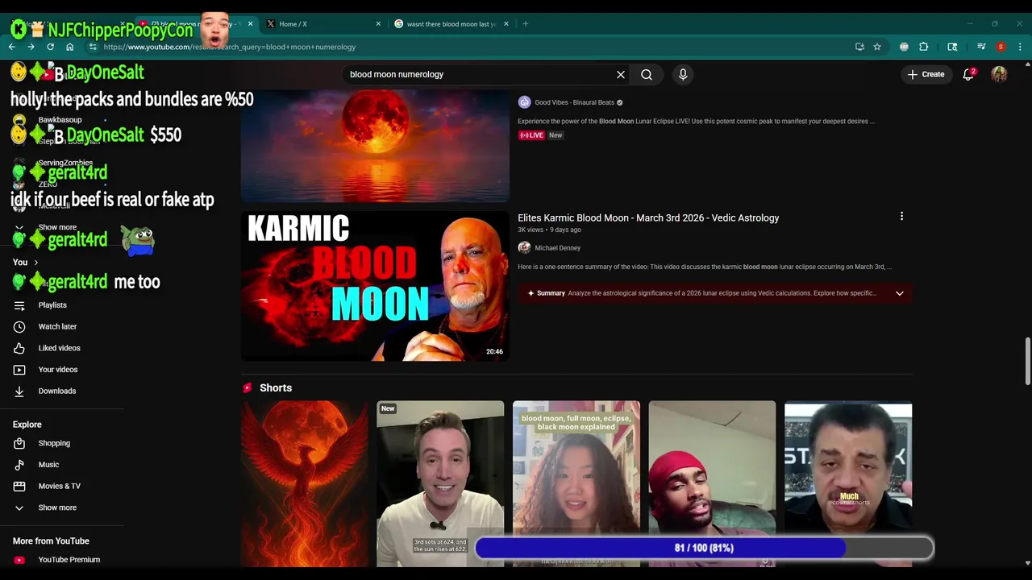Click the 'More from YouTube' heading
The image size is (1032, 580).
pyautogui.click(x=51, y=541)
